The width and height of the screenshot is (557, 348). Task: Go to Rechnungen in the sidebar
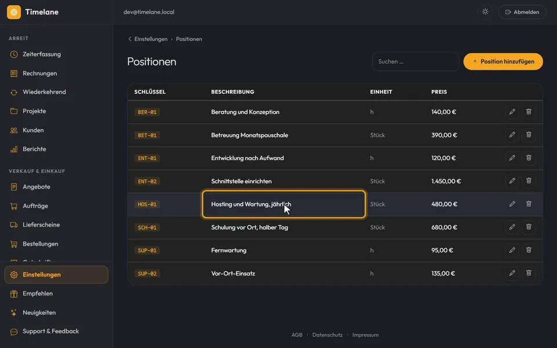click(56, 74)
